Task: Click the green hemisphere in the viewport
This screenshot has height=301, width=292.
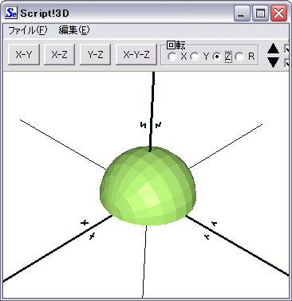Action: coord(148,186)
